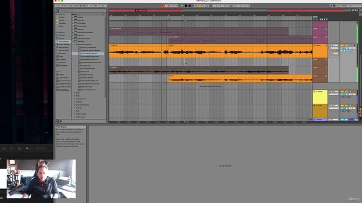Open User Library under Places
362x203 pixels.
(x=64, y=78)
